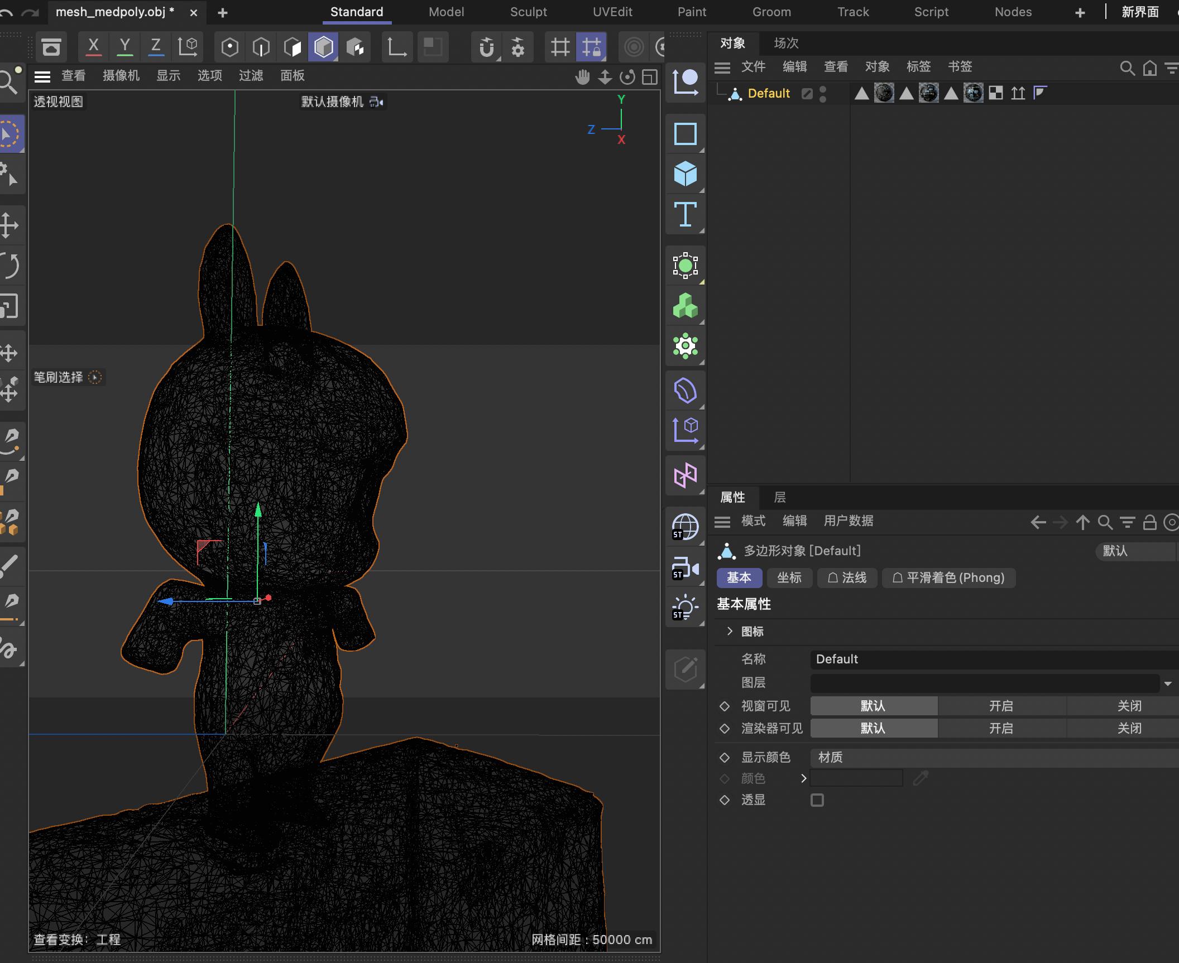This screenshot has width=1179, height=963.
Task: Select polygons mode icon
Action: [x=292, y=47]
